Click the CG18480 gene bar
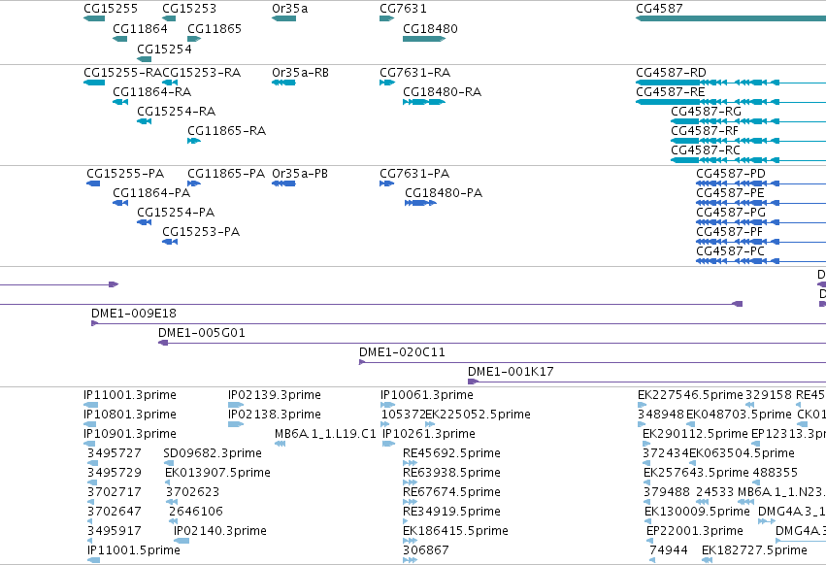Screen dimensions: 826x565 coord(424,39)
